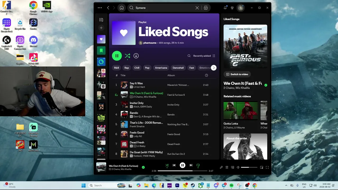
Task: Expand Your Library sidebar
Action: 101,20
